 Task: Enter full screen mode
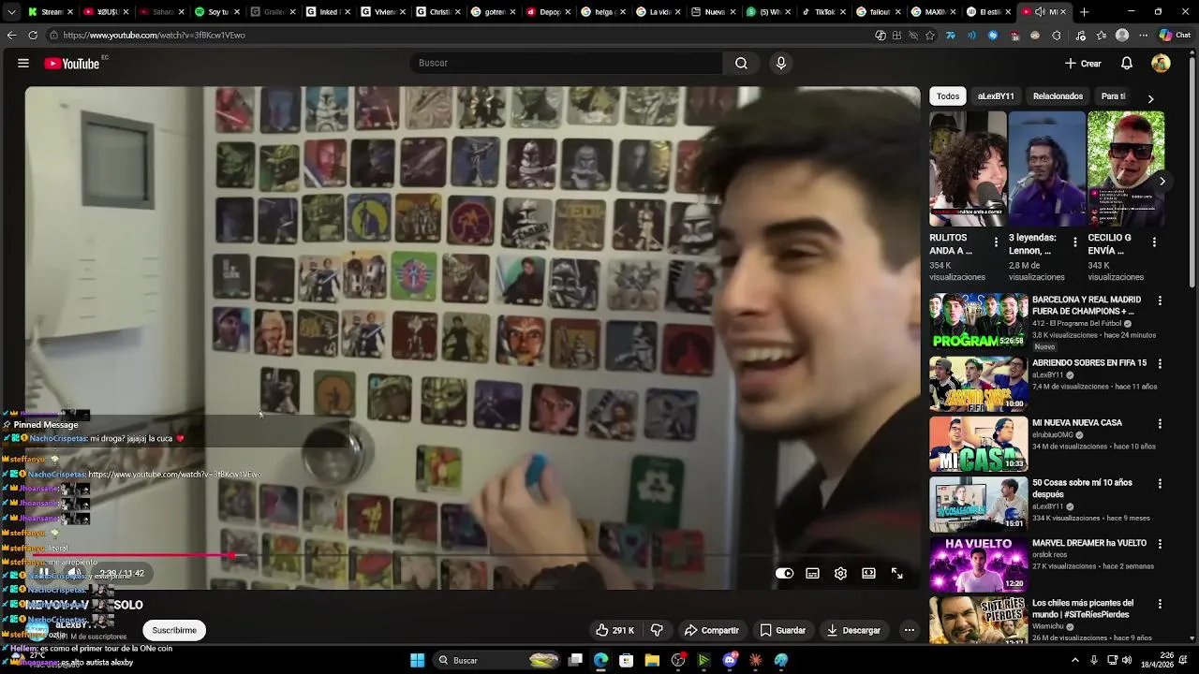point(896,573)
